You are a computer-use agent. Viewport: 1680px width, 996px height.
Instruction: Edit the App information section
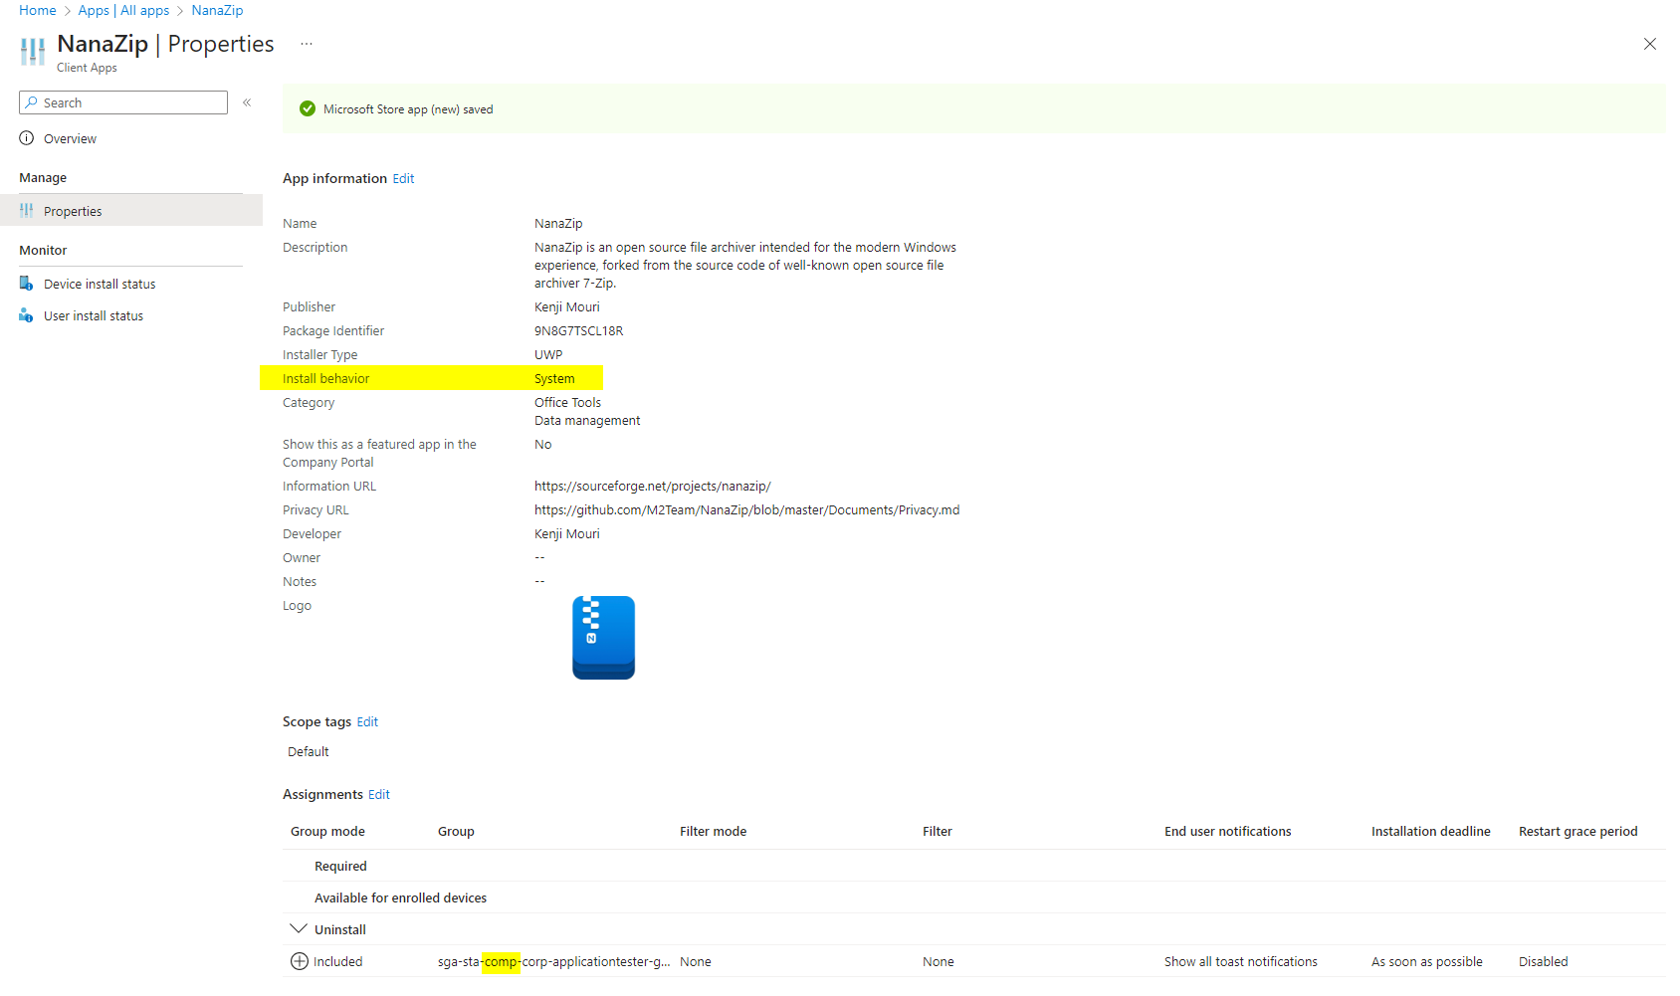pyautogui.click(x=403, y=179)
